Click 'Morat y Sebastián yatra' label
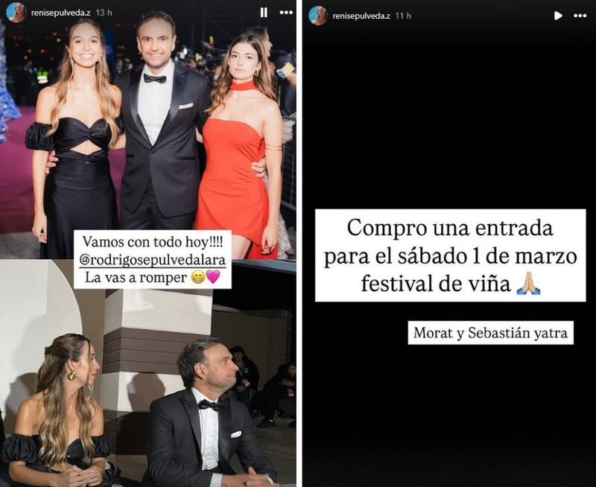 490,333
